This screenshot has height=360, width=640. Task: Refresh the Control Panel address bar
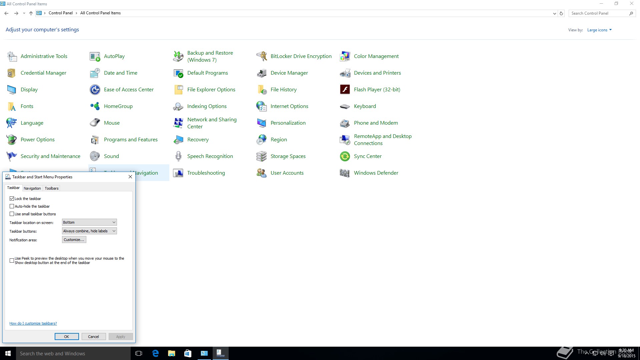(561, 13)
